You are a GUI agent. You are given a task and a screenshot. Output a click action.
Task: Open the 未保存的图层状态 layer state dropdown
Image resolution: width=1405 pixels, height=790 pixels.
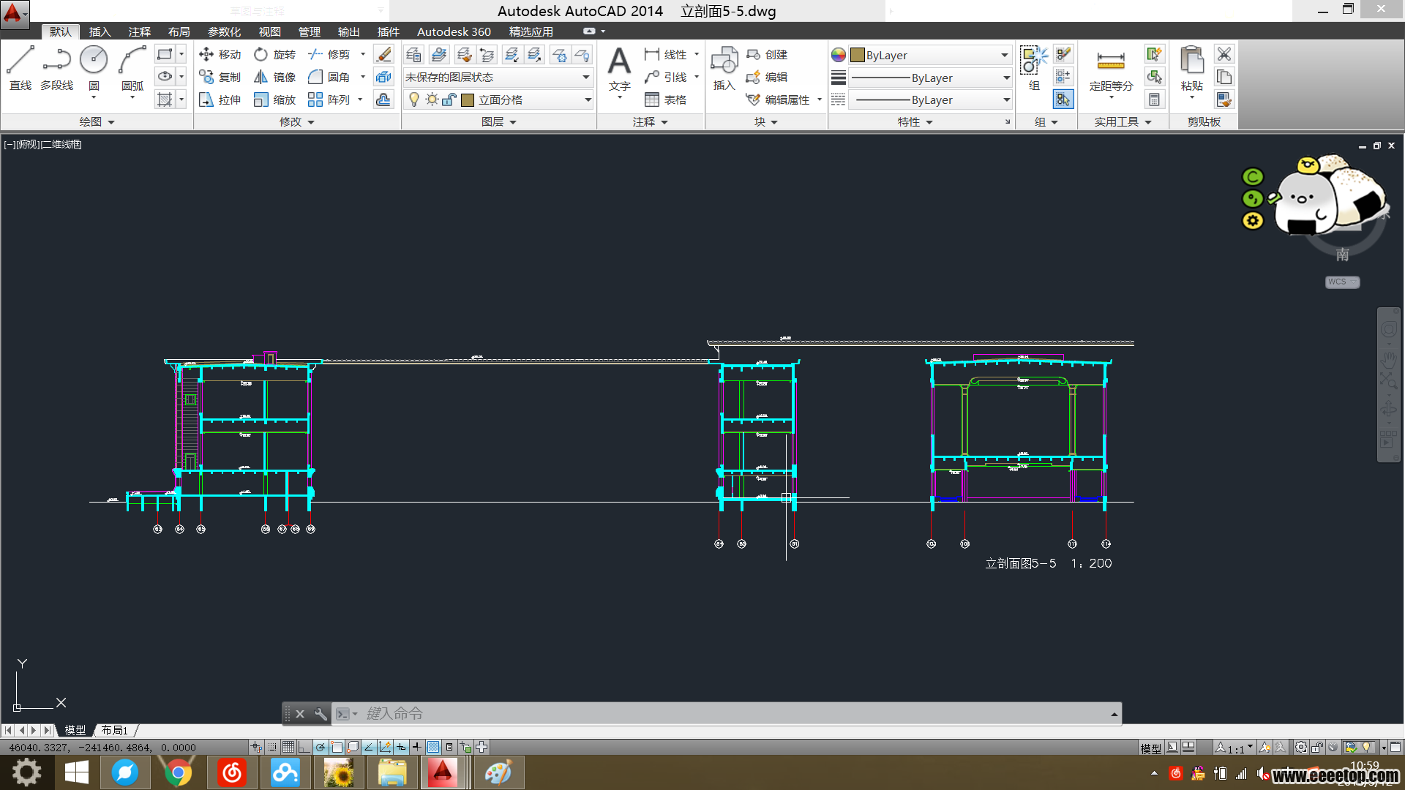pos(498,78)
